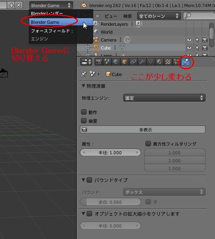This screenshot has height=239, width=215.
Task: Open the properties editor type selector
Action: 86,62
